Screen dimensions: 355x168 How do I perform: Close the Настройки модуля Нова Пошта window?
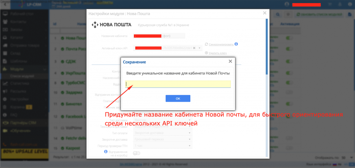[x=265, y=13]
